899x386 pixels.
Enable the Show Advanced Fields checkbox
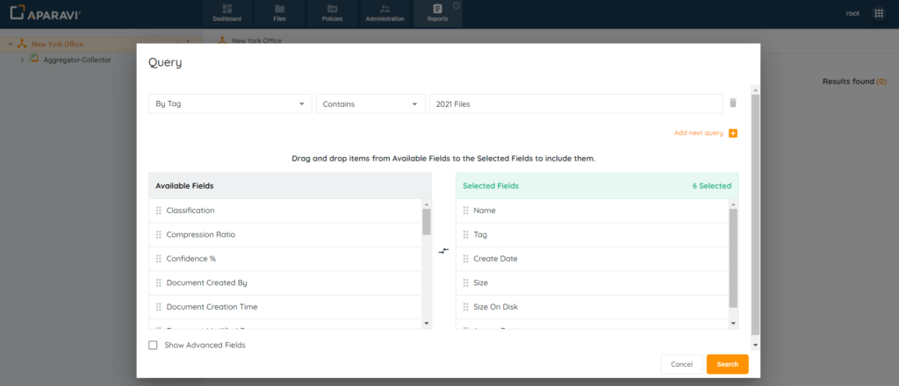coord(154,345)
